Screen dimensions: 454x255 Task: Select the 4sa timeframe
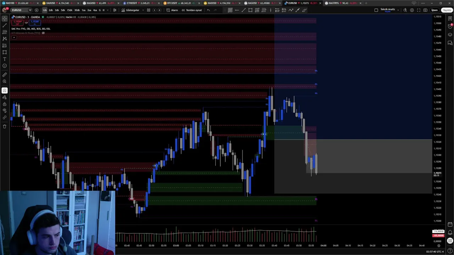tap(95, 10)
